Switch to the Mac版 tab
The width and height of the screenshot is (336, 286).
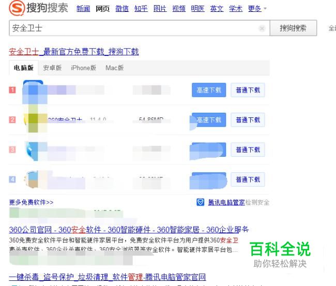(114, 68)
